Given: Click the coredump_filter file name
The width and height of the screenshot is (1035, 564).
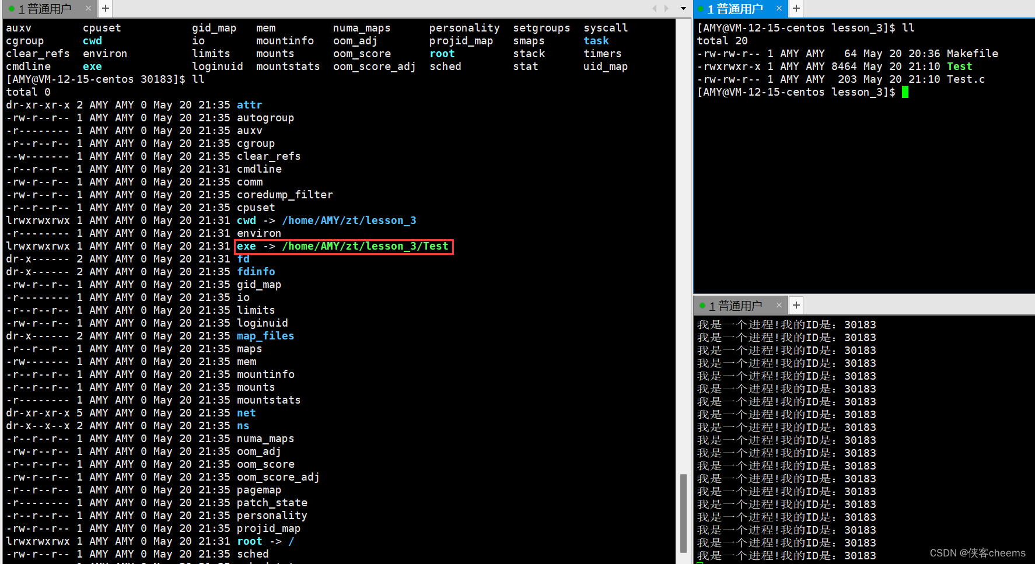Looking at the screenshot, I should [285, 195].
